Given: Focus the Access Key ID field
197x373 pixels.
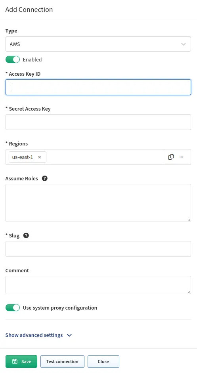Looking at the screenshot, I should click(98, 87).
